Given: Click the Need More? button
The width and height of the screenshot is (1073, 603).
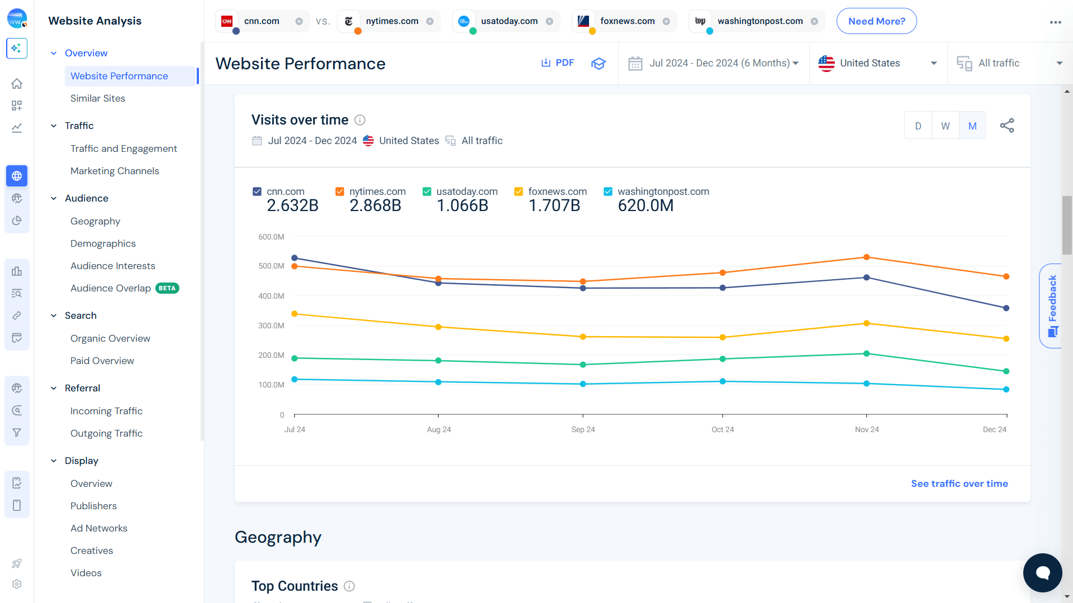Looking at the screenshot, I should 876,21.
